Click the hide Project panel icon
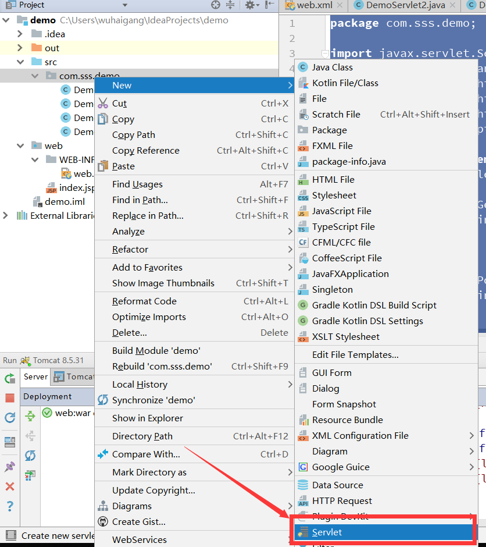 (x=269, y=5)
